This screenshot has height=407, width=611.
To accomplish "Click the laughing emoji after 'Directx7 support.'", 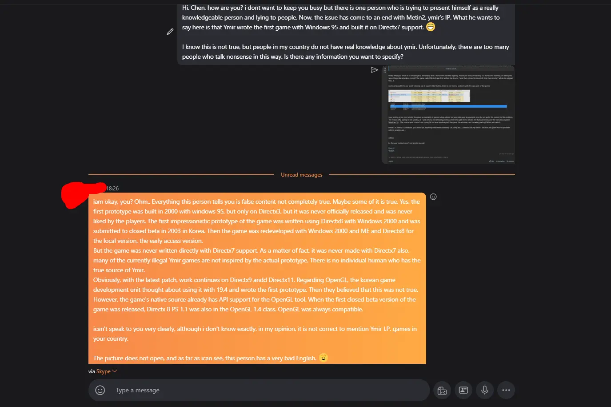I will click(x=431, y=27).
